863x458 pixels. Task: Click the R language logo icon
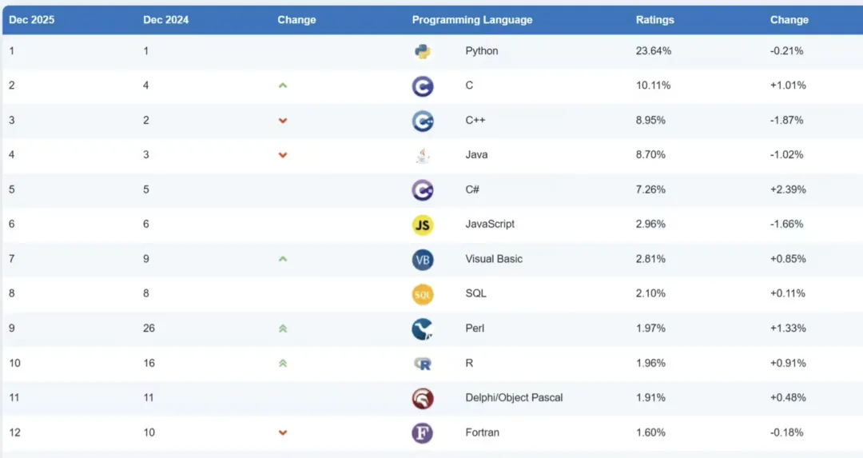[x=423, y=364]
